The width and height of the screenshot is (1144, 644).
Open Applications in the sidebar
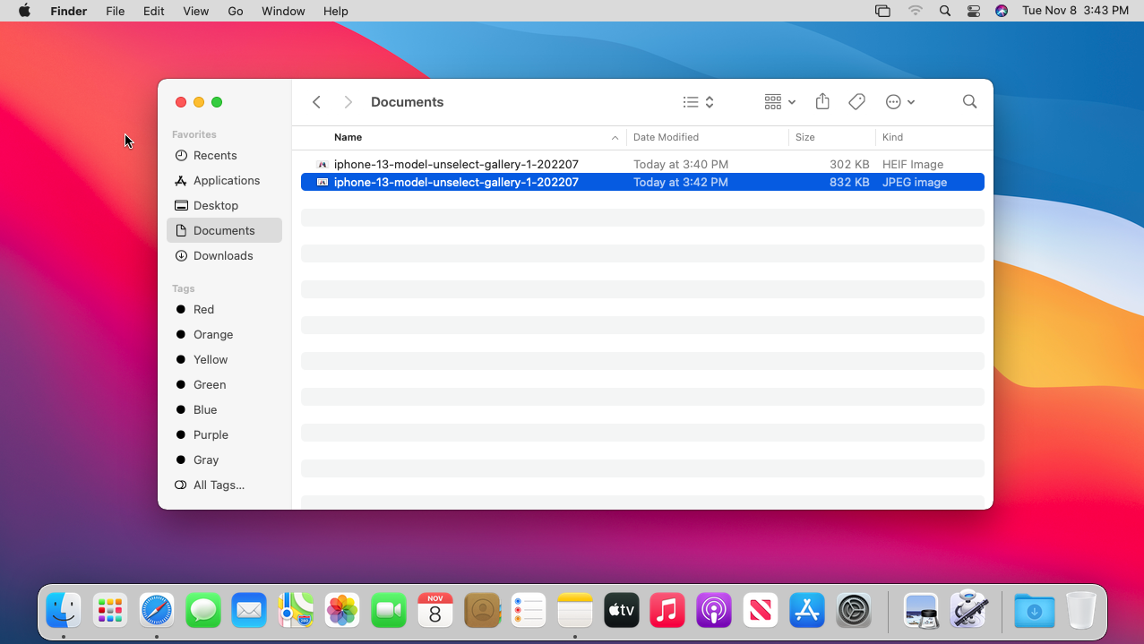[224, 180]
